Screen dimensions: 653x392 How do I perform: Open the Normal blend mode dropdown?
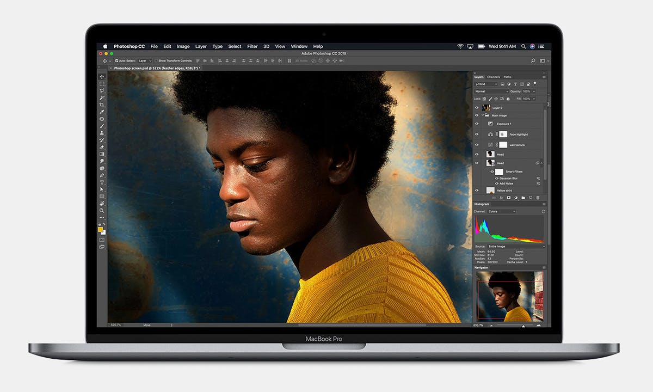pyautogui.click(x=491, y=91)
